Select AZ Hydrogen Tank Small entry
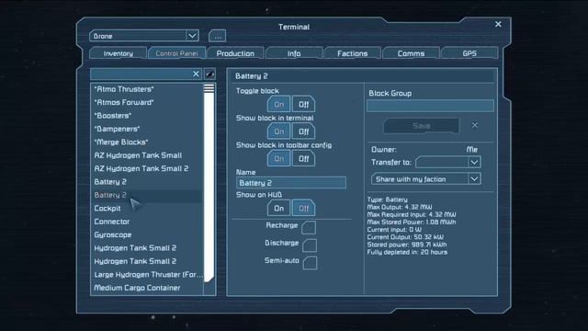 coord(147,155)
